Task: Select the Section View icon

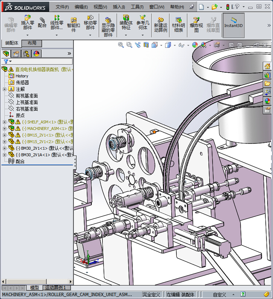Action: (x=146, y=45)
